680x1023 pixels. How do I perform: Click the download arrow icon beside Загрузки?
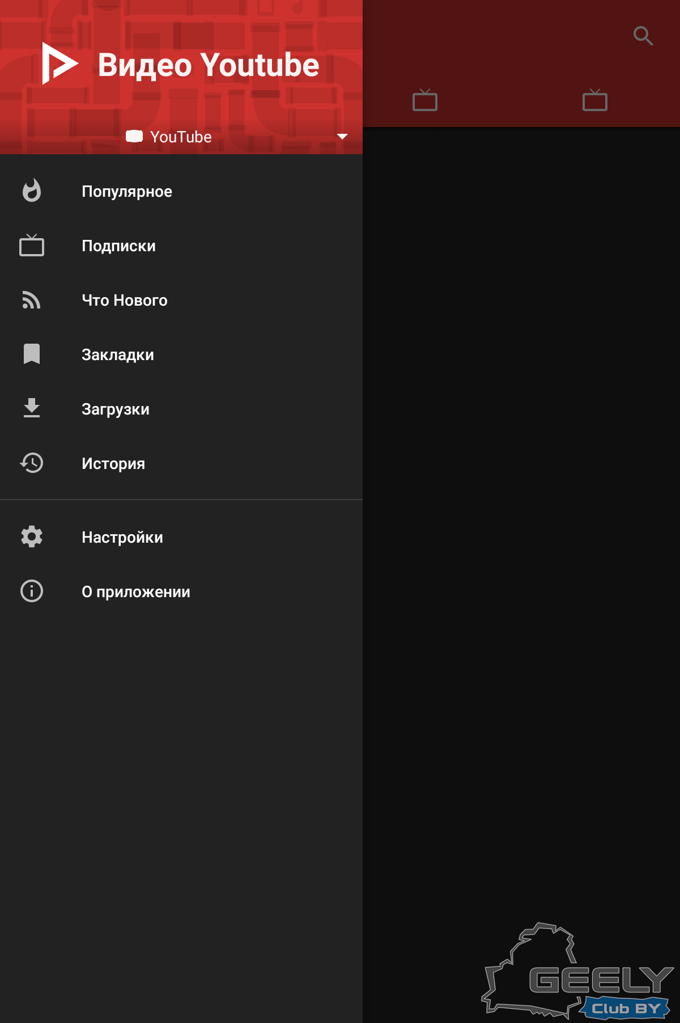click(32, 408)
